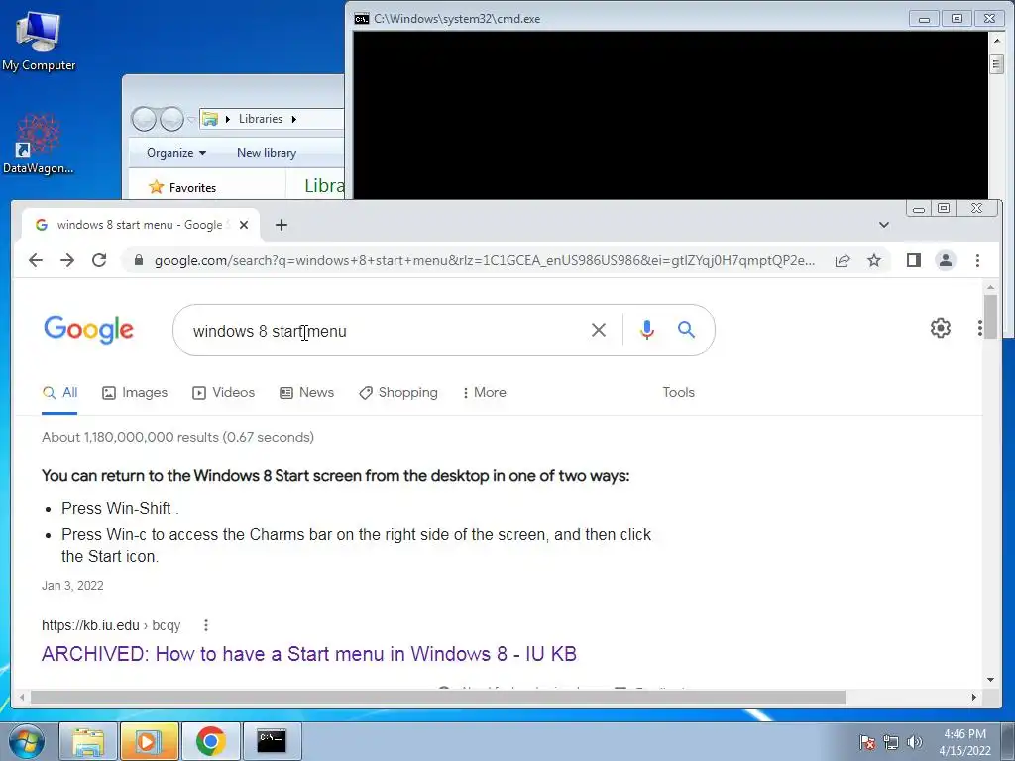Click the taskbar clock
Image resolution: width=1015 pixels, height=761 pixels.
[964, 742]
